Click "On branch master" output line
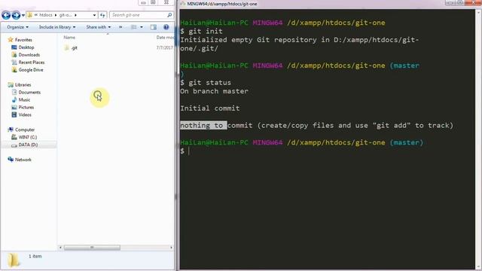The height and width of the screenshot is (271, 482). coord(214,91)
